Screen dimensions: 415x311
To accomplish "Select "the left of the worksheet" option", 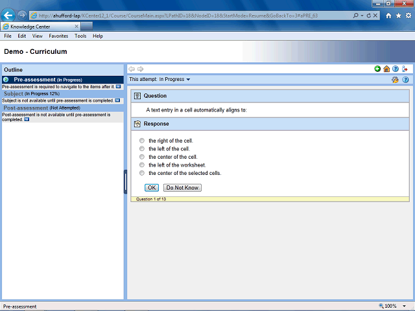I will pos(142,165).
